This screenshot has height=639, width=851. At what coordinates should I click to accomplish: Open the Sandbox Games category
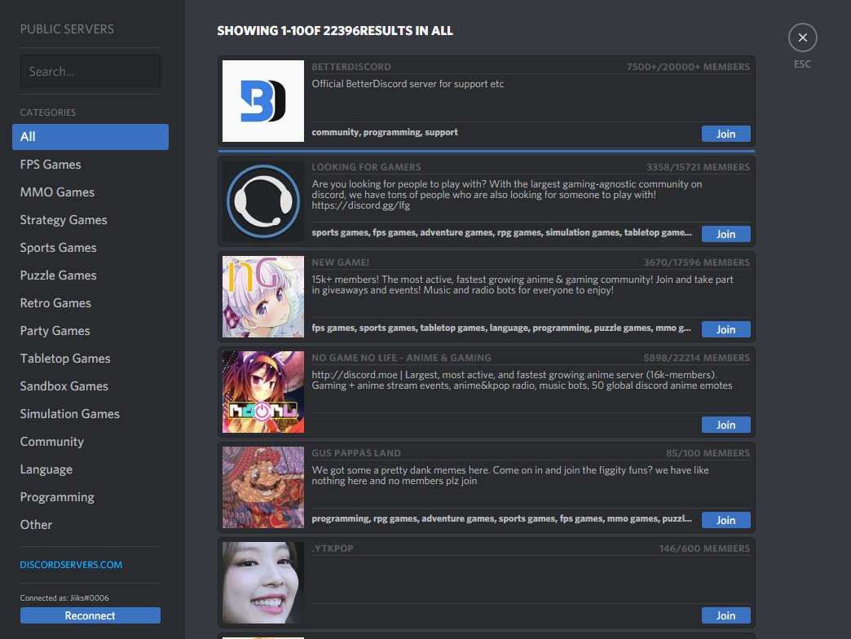[x=90, y=386]
